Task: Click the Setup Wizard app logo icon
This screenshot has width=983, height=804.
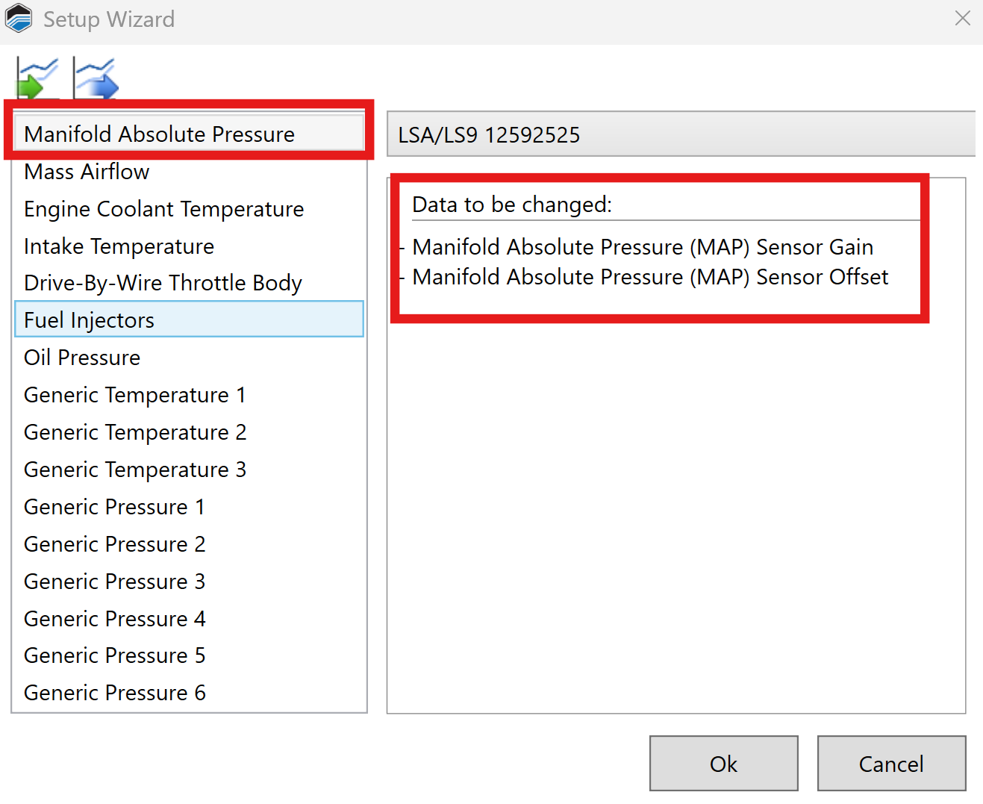Action: click(19, 19)
